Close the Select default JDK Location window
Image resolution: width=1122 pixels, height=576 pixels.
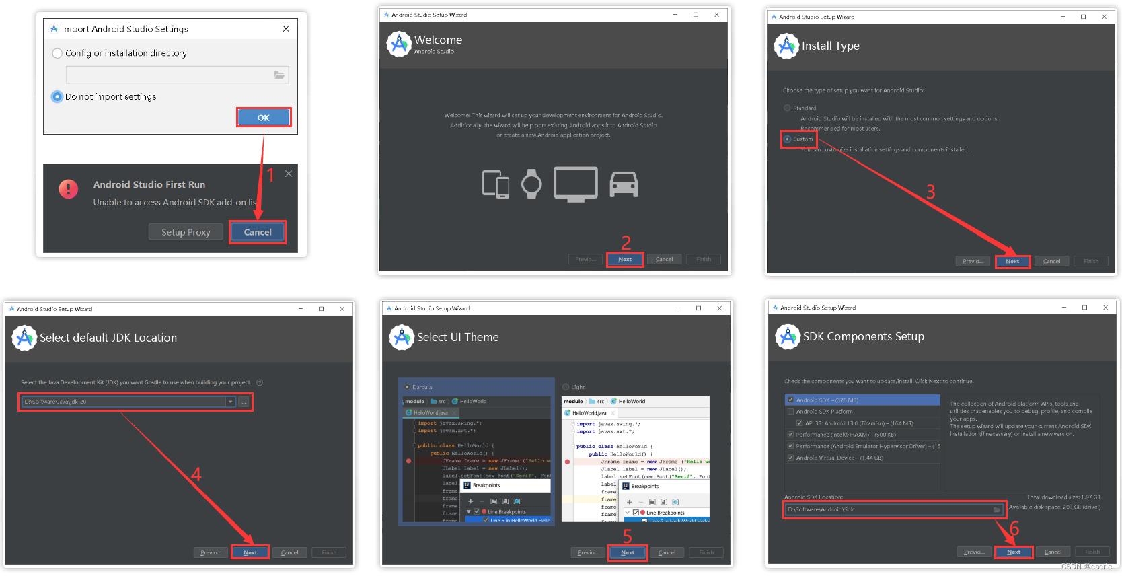click(342, 309)
